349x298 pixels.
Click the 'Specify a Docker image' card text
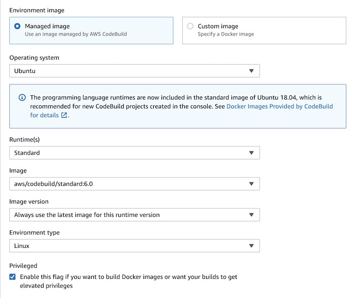pyautogui.click(x=226, y=34)
